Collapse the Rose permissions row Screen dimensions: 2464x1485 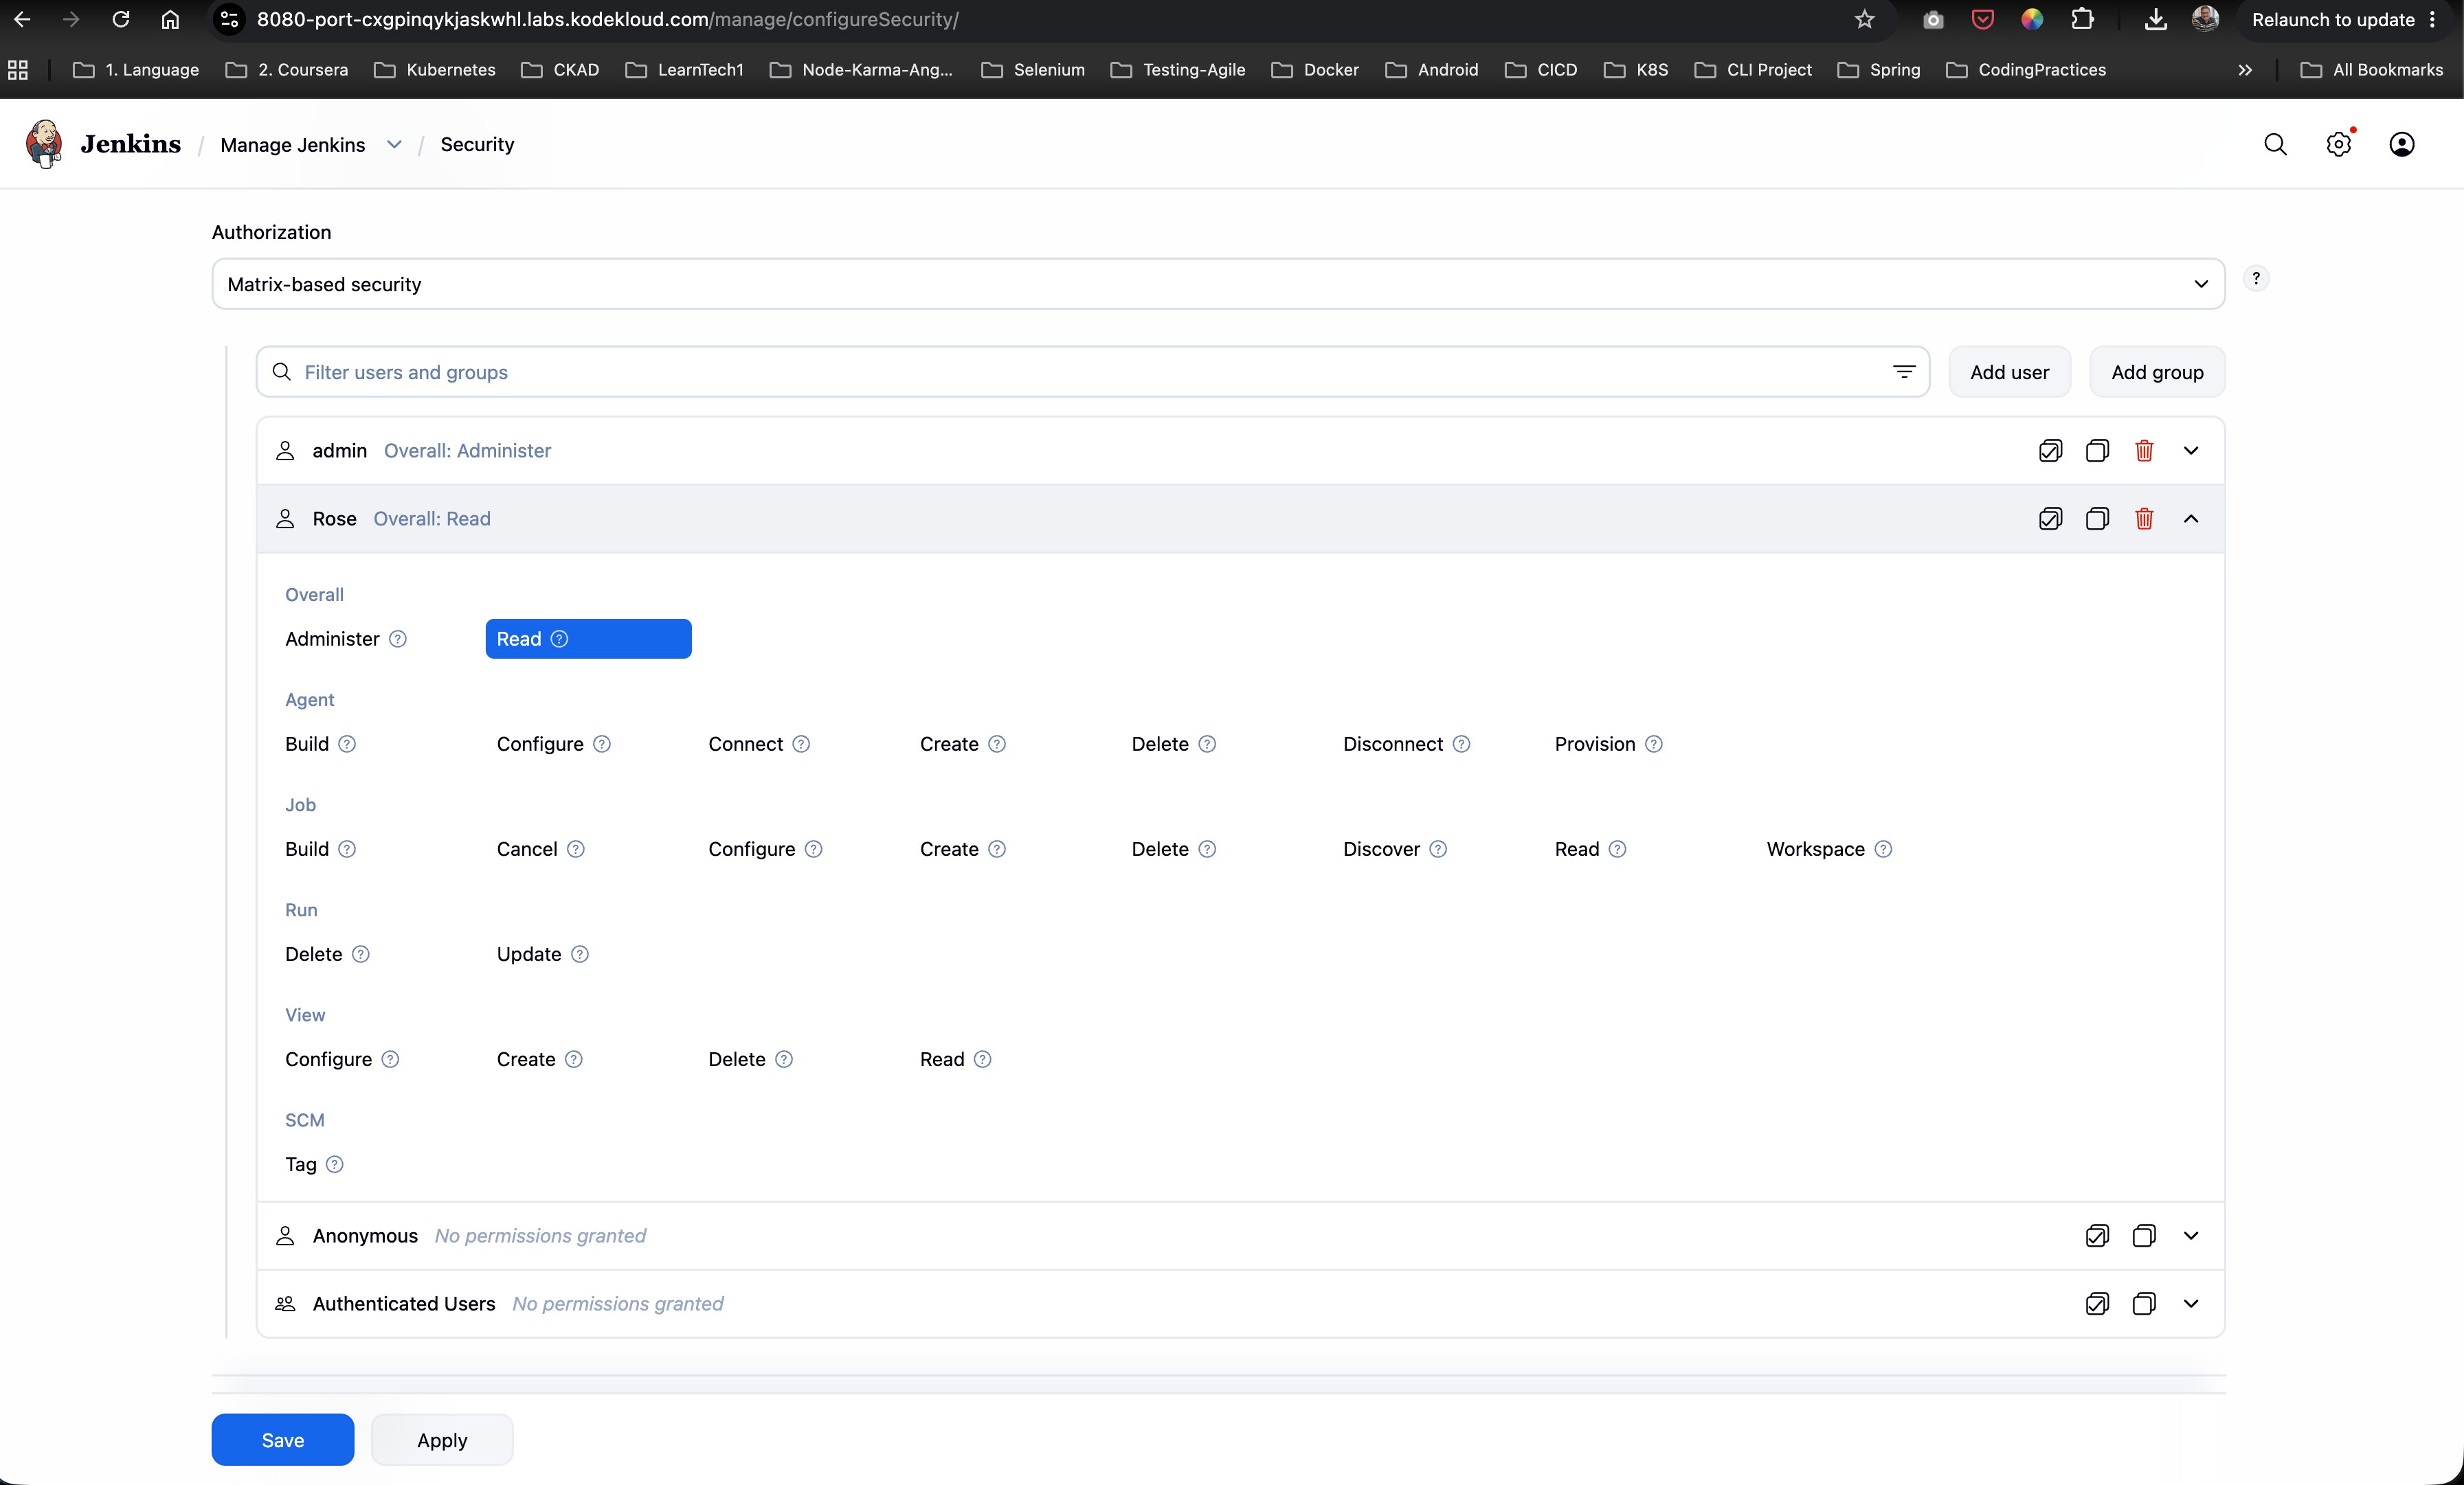[2191, 519]
